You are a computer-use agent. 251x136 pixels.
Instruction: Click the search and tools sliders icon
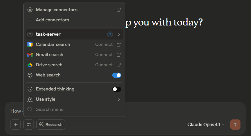tap(28, 125)
